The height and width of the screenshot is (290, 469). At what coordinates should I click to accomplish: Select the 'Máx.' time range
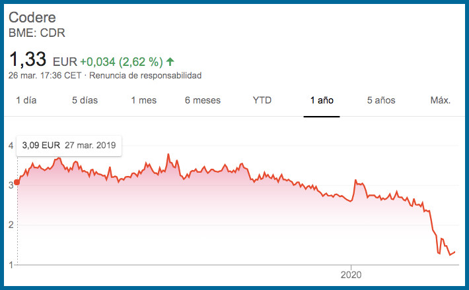441,100
